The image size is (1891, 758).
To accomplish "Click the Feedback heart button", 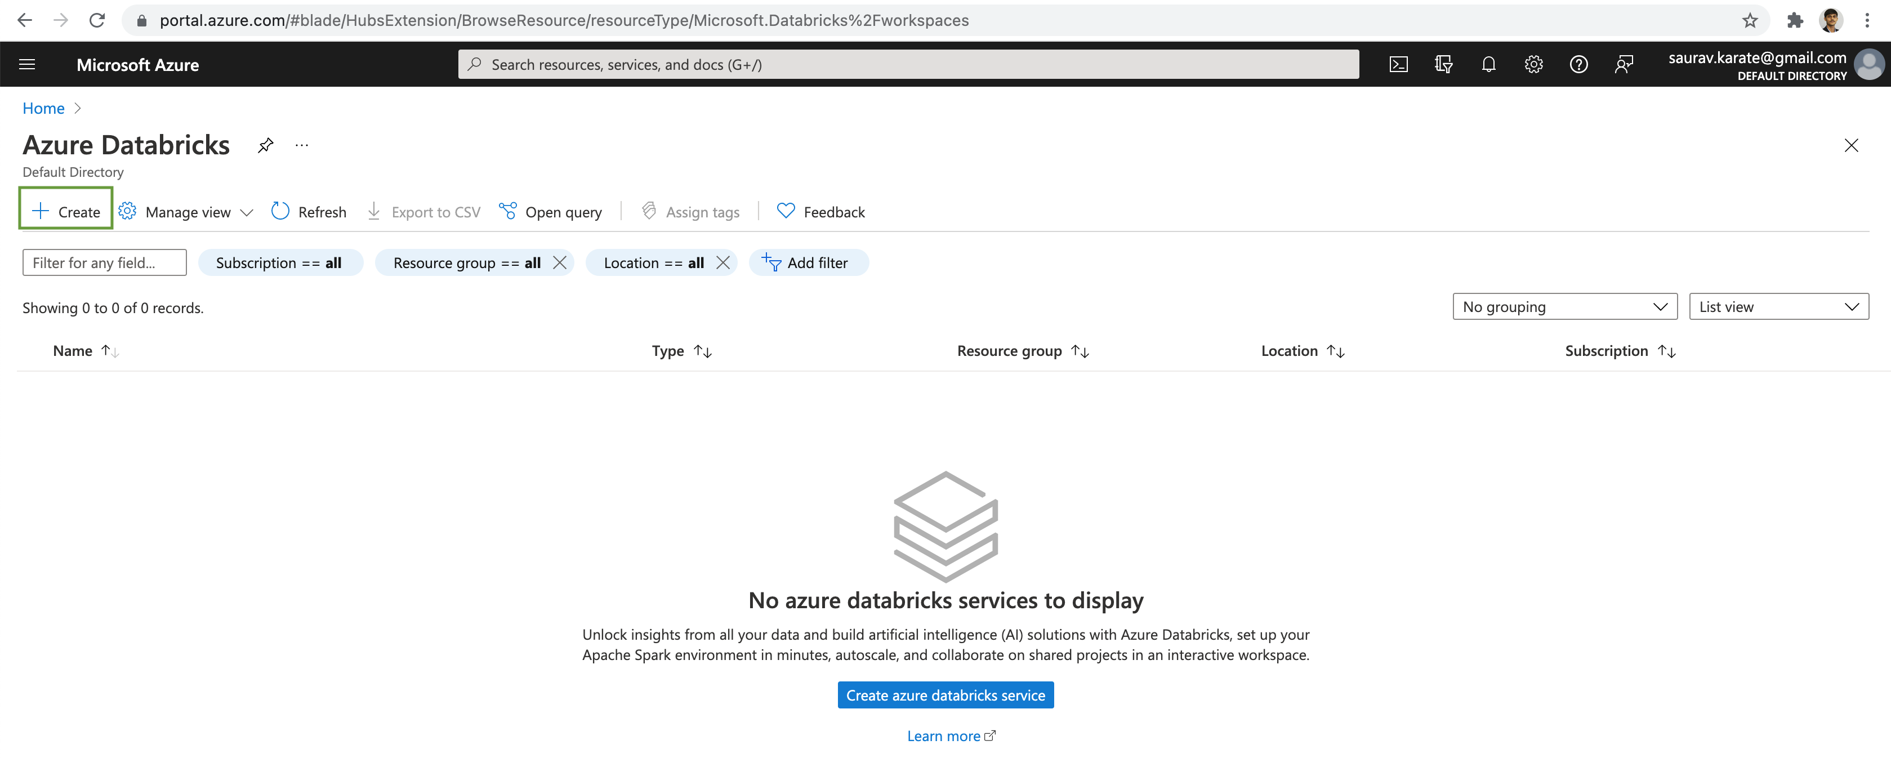I will [820, 212].
